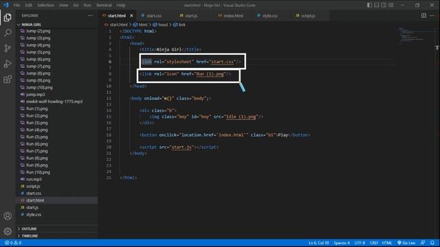The image size is (440, 247).
Task: Click the Go Live status bar button
Action: (406, 243)
